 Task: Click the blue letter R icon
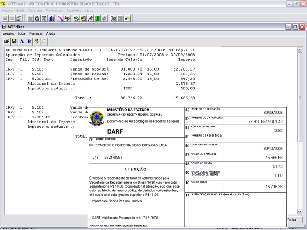coord(29,41)
